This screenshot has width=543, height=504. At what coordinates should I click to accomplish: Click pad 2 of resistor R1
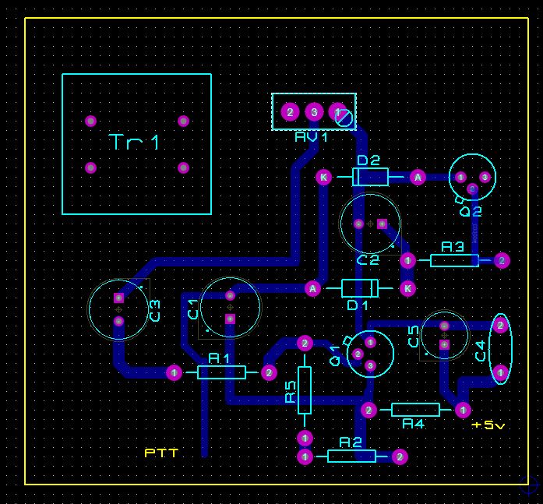click(x=269, y=373)
